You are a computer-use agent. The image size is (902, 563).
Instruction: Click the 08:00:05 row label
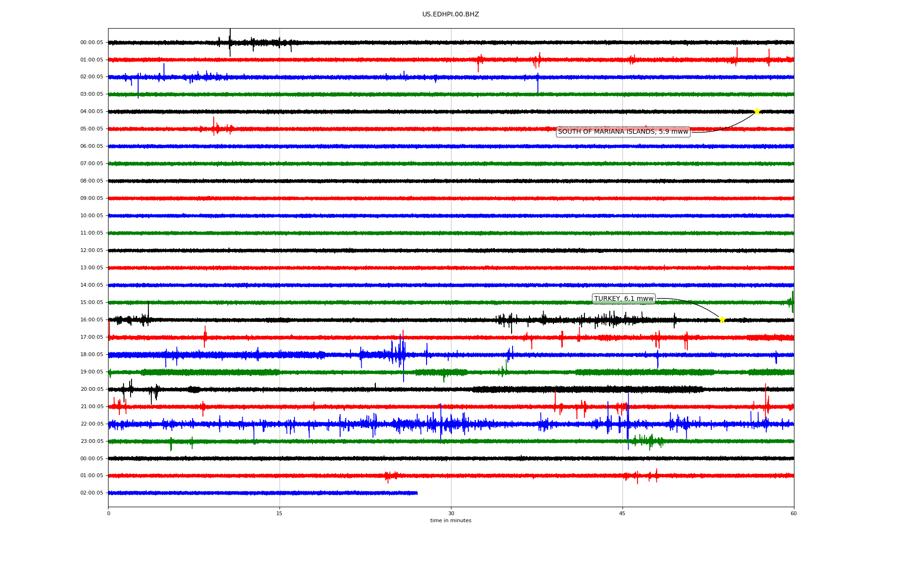tap(92, 181)
